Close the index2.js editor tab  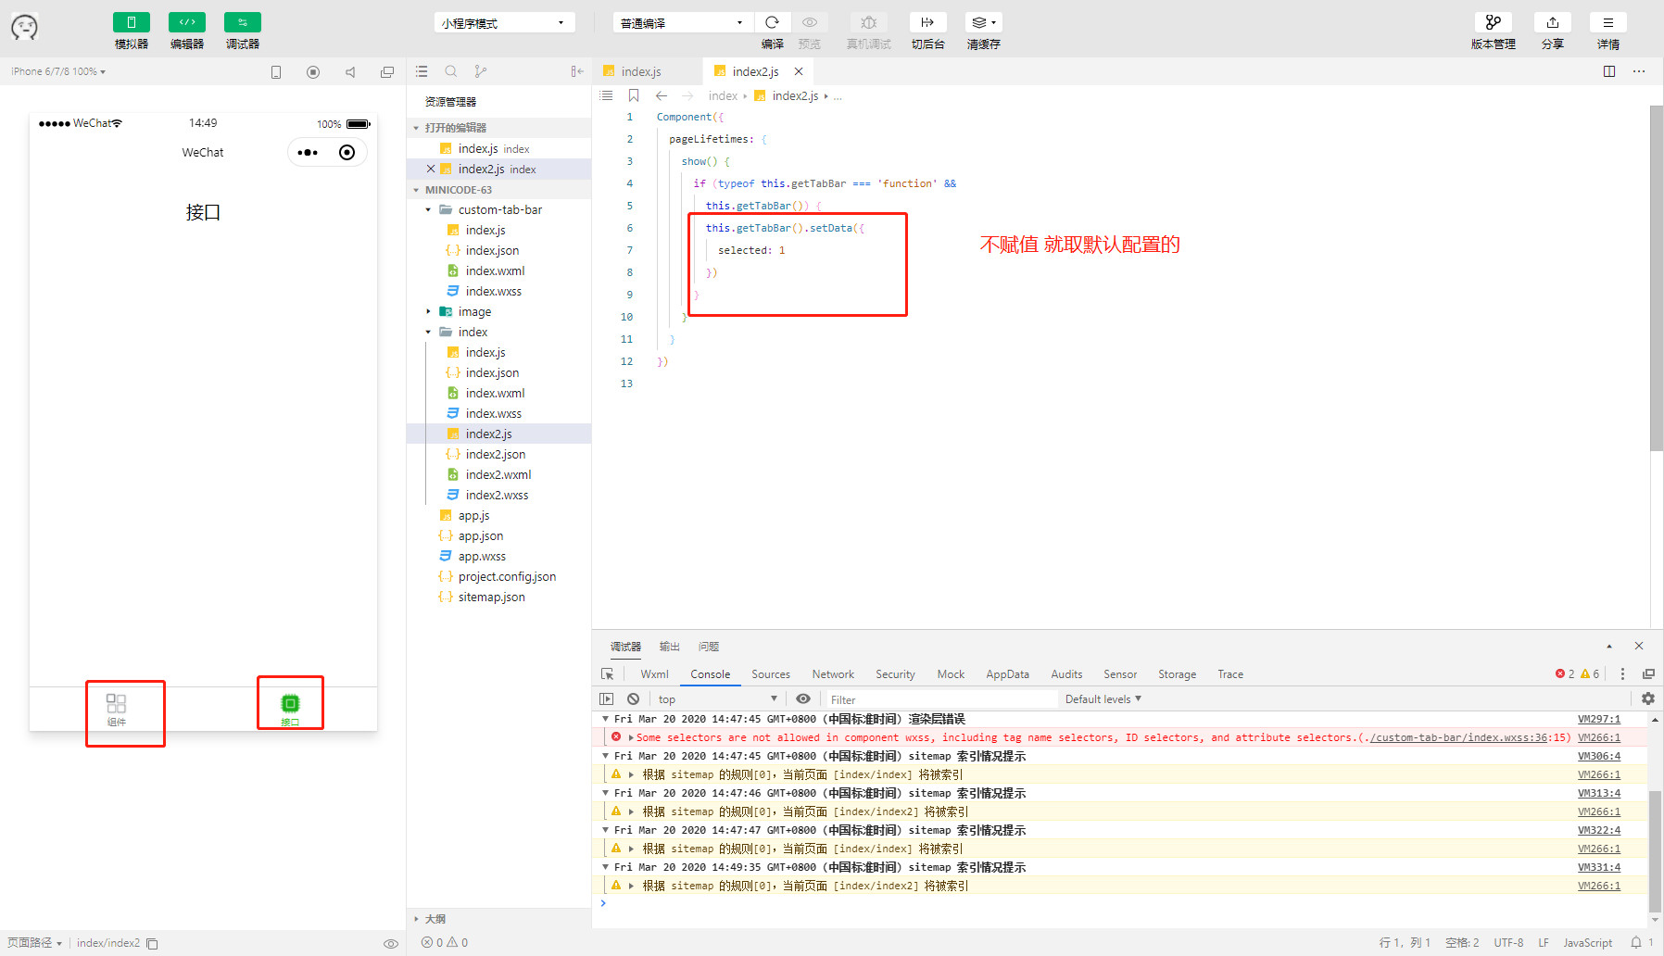click(x=799, y=71)
